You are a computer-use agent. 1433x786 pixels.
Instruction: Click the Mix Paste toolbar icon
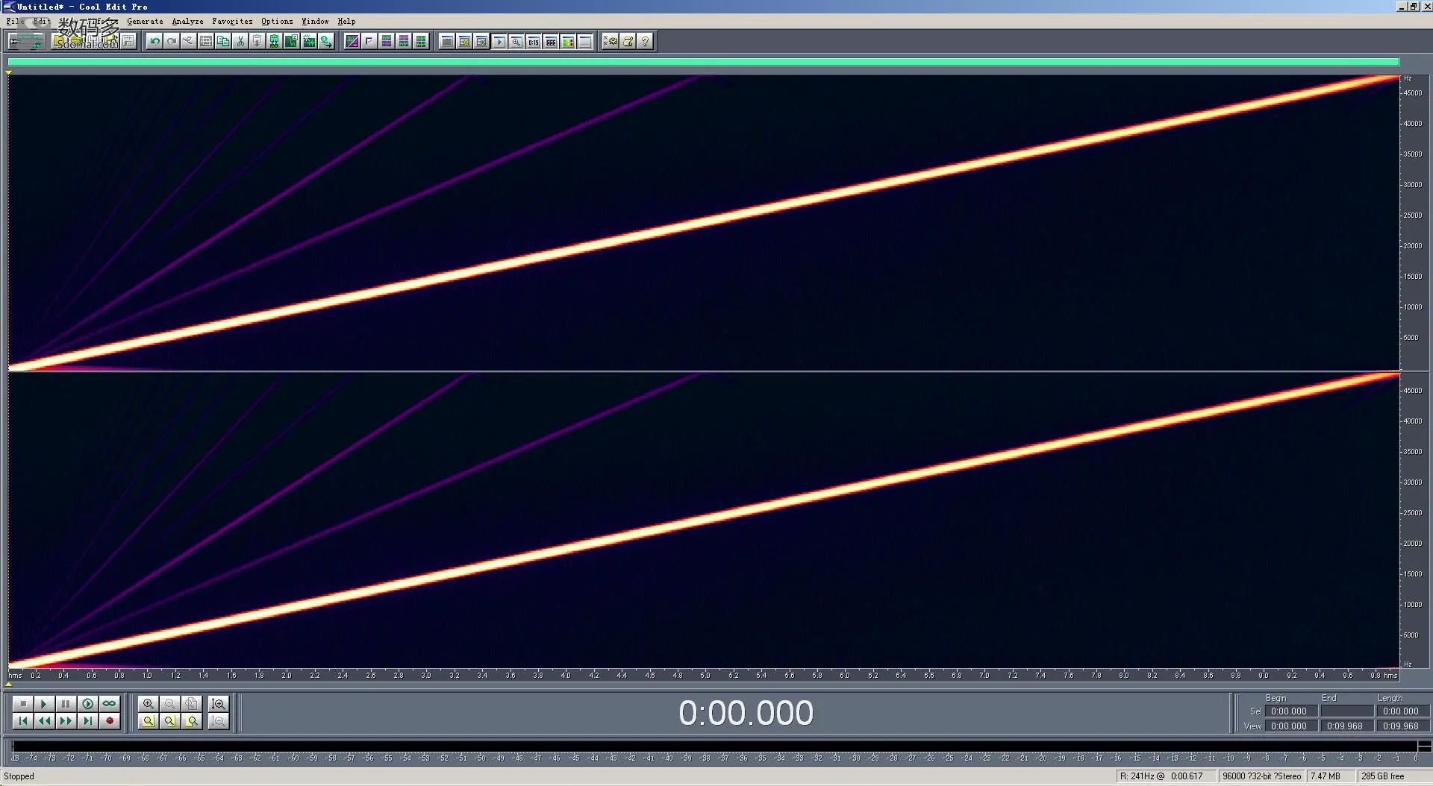[x=274, y=41]
